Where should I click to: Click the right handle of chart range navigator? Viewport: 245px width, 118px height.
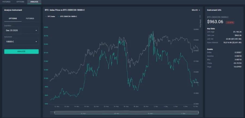[199, 112]
